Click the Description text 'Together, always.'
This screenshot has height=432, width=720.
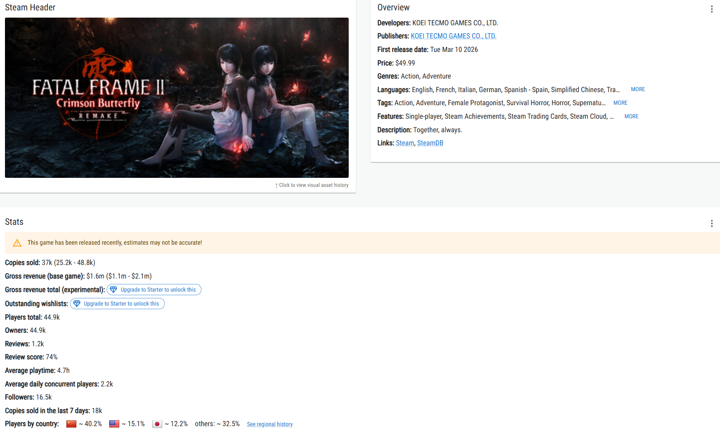tap(438, 130)
